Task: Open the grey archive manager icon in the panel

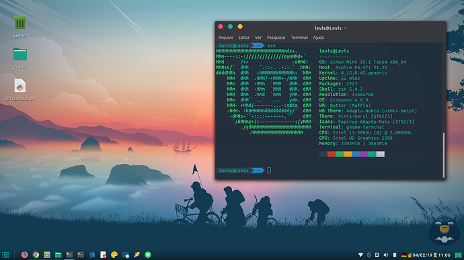Action: click(47, 255)
